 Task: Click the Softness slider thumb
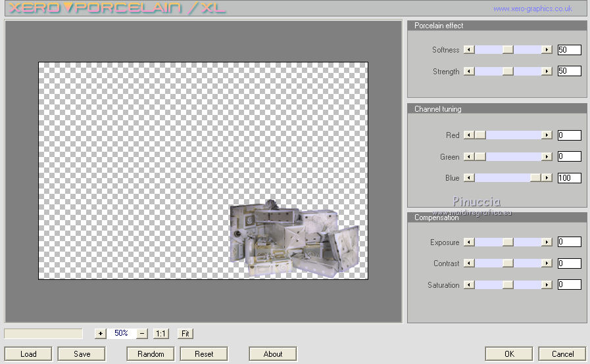point(508,50)
